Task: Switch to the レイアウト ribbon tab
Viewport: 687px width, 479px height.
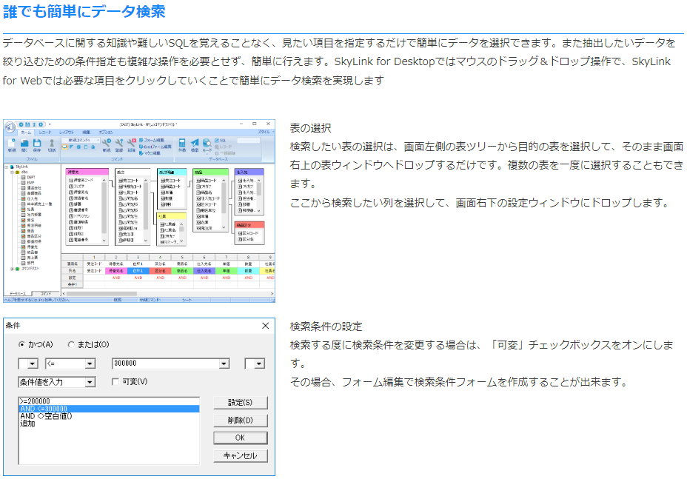Action: click(x=66, y=133)
